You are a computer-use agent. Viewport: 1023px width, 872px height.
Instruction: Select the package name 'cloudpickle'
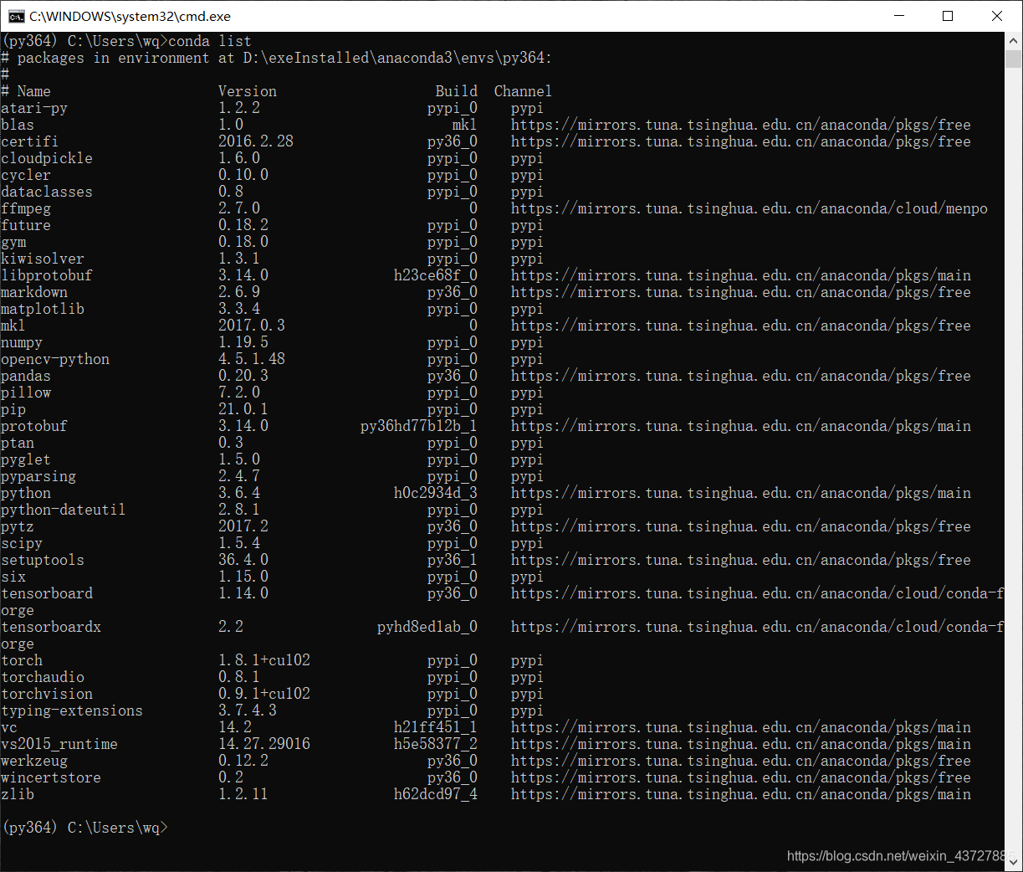point(47,158)
